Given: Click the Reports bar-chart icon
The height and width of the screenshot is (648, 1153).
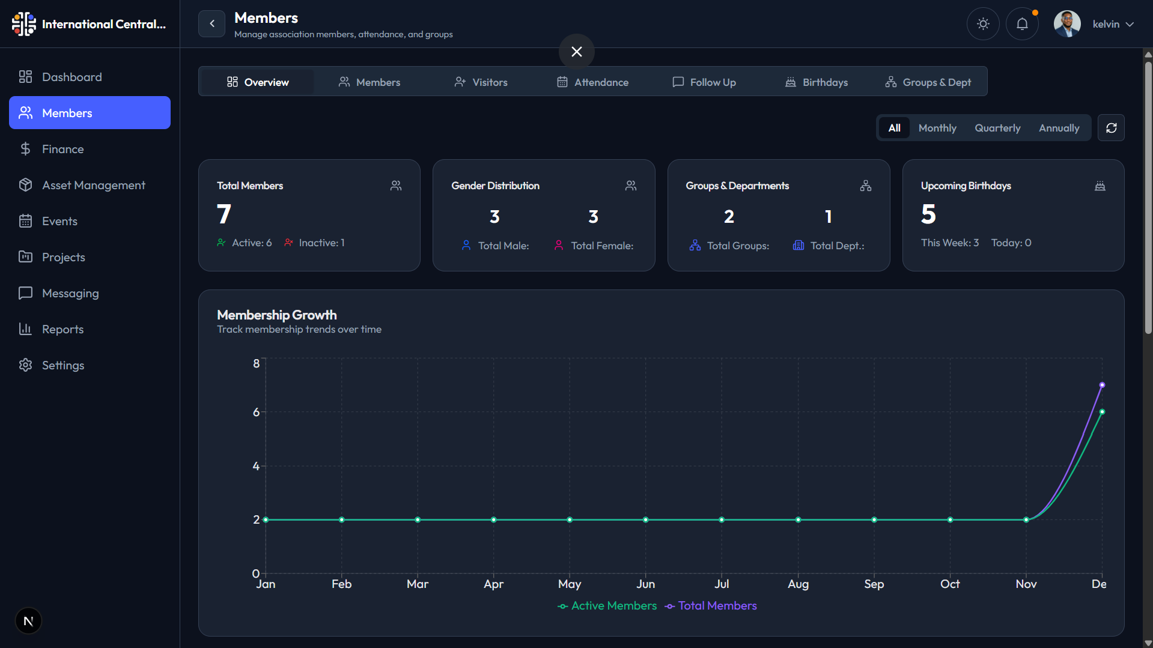Looking at the screenshot, I should [26, 329].
